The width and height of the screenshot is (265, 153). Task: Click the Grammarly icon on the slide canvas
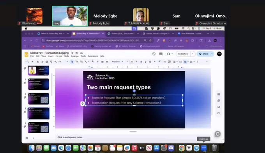pyautogui.click(x=218, y=134)
